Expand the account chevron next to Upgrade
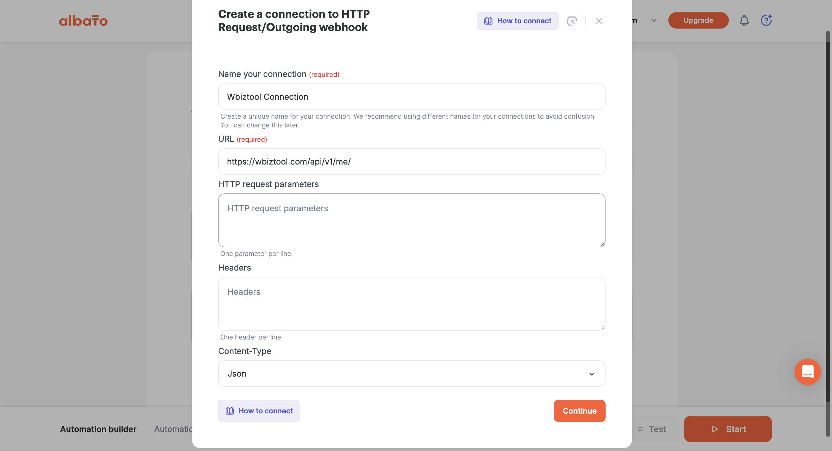 [654, 20]
